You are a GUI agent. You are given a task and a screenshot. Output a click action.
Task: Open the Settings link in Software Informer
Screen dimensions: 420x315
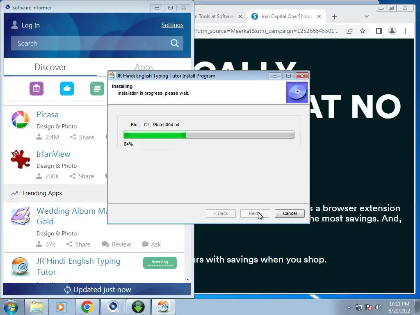(x=172, y=25)
